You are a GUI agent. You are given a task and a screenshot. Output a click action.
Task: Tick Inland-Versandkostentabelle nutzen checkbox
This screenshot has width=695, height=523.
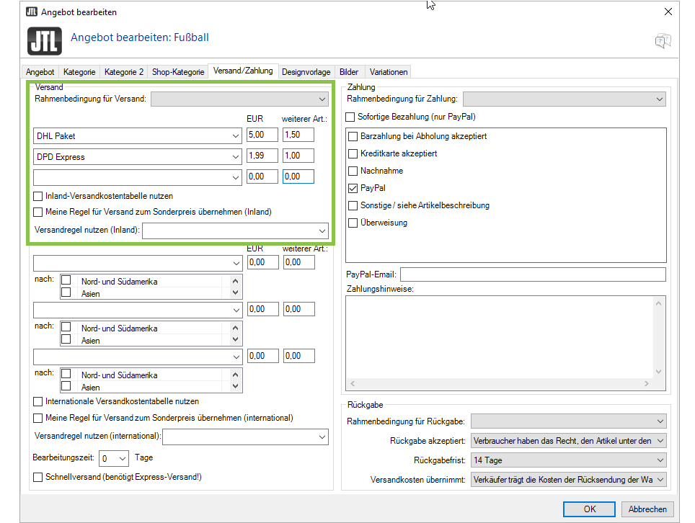pyautogui.click(x=38, y=196)
